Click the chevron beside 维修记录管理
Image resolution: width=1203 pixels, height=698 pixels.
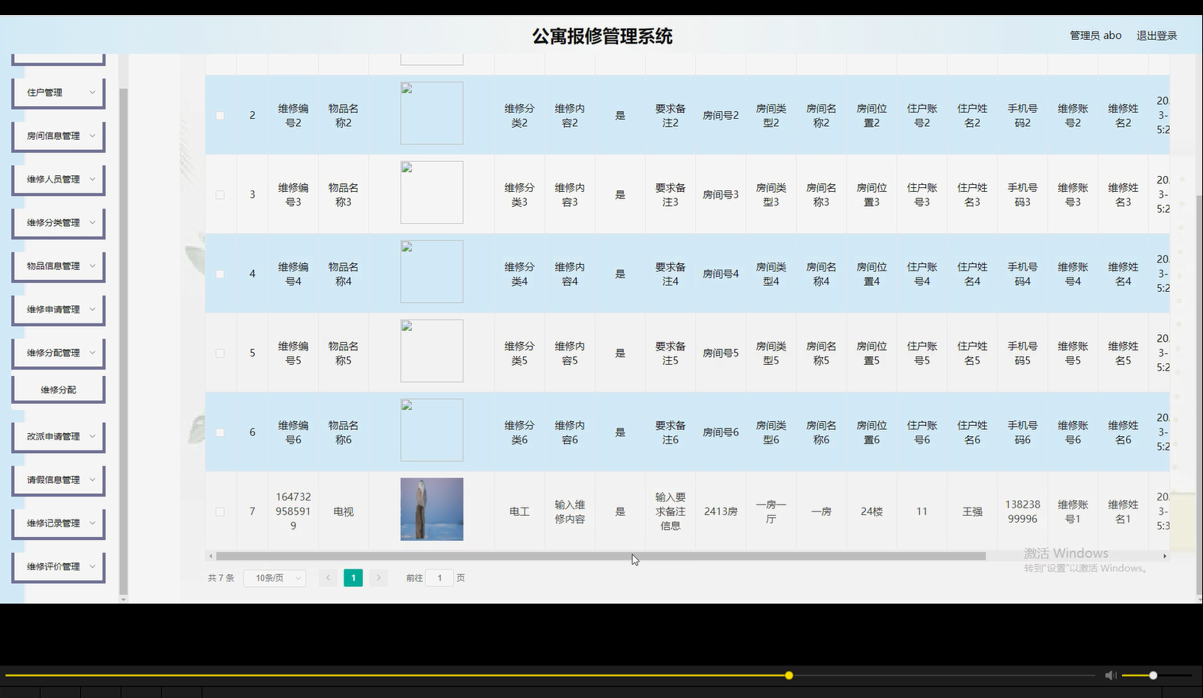click(x=92, y=523)
